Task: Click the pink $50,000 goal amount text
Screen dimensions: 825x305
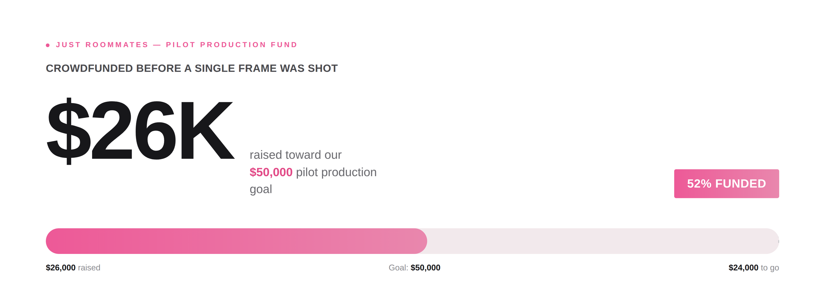Action: coord(271,172)
